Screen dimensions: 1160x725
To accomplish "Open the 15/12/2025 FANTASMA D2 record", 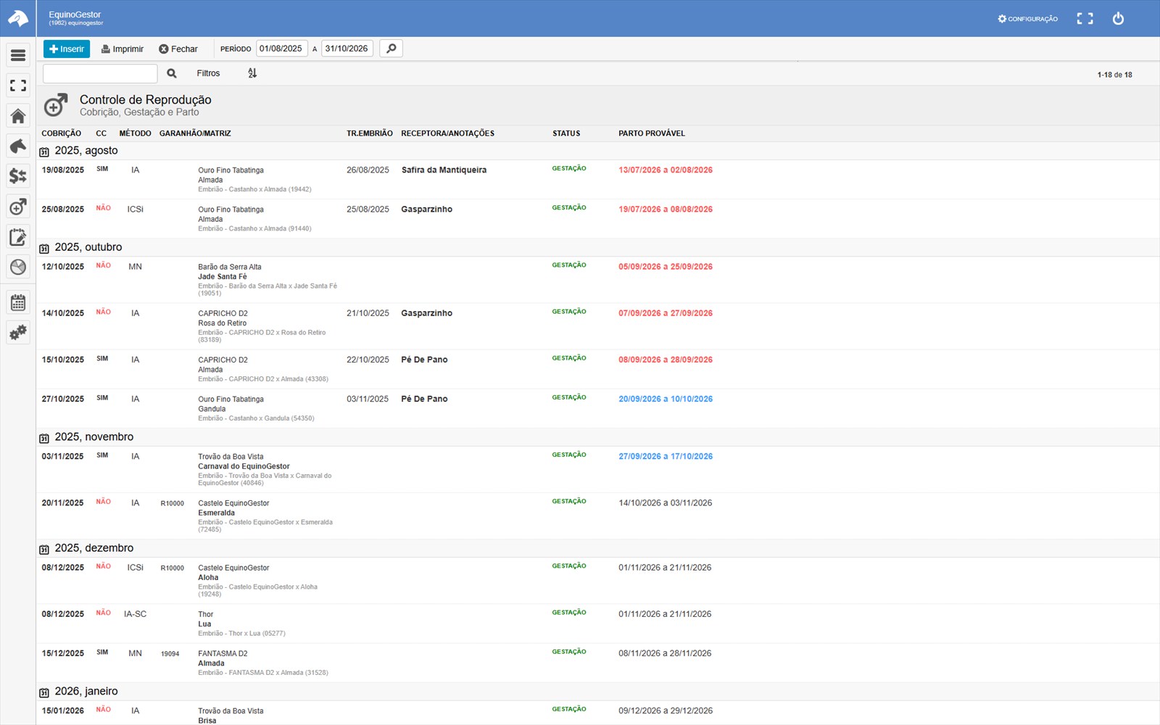I will [598, 663].
